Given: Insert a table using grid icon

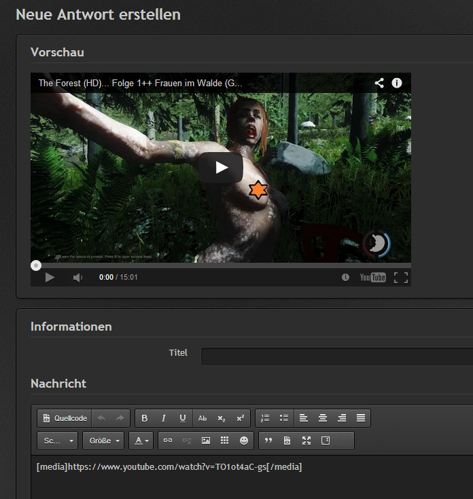Looking at the screenshot, I should click(x=225, y=441).
